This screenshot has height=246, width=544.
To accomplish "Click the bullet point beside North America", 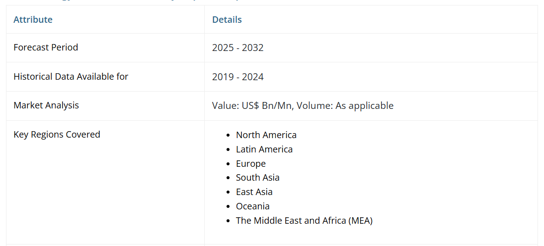I will click(228, 135).
